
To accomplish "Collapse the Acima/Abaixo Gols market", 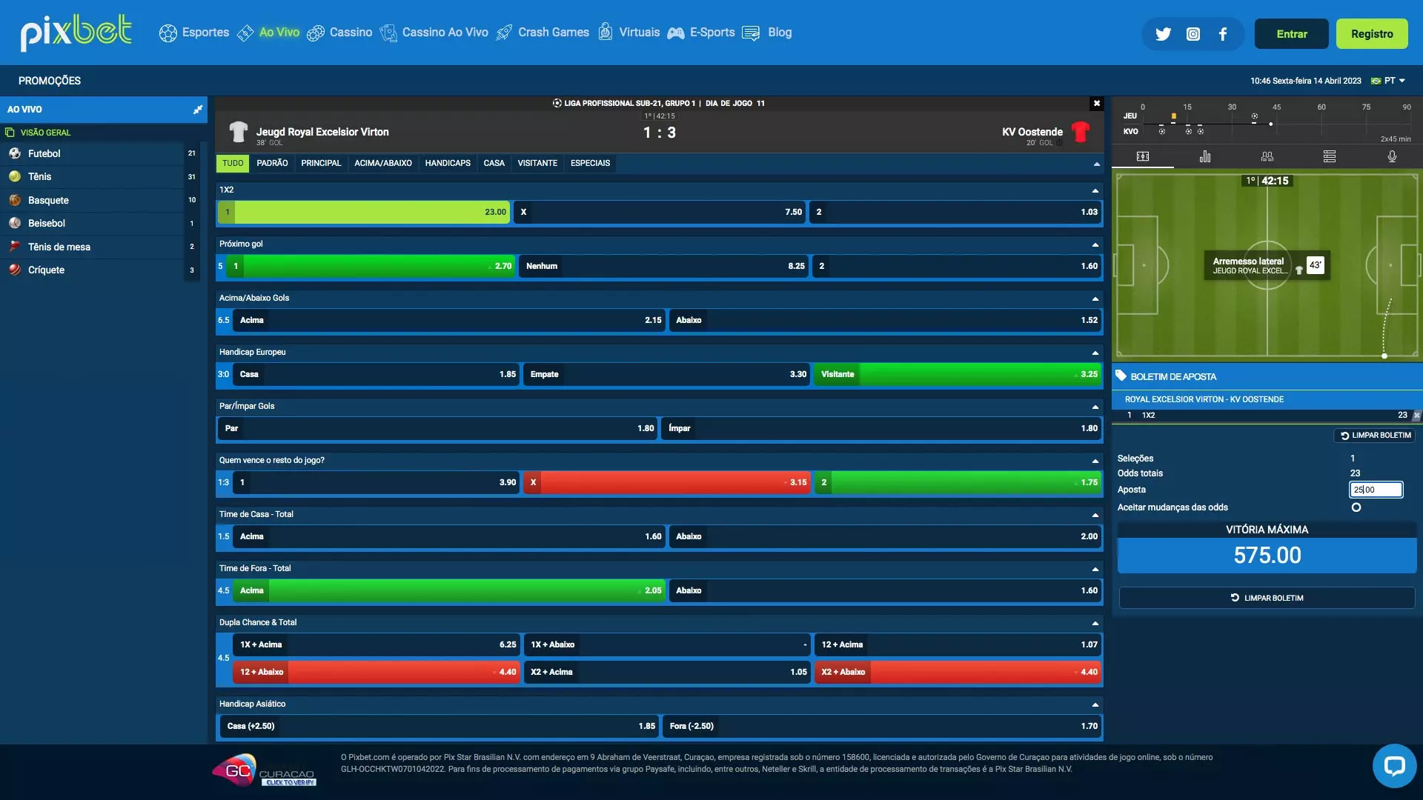I will pos(1095,299).
